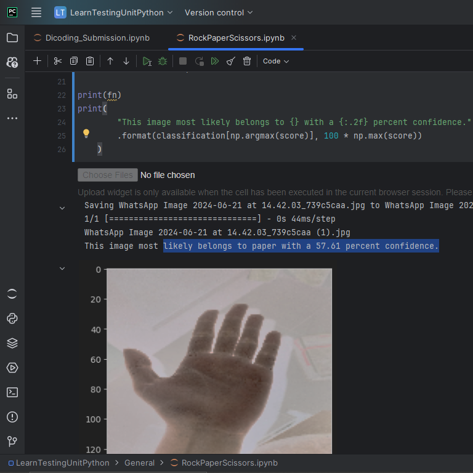The image size is (473, 473).
Task: Collapse the image output chevron
Action: click(x=62, y=269)
